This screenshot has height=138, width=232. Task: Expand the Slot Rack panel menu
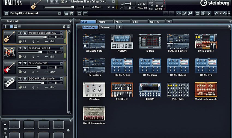(x=70, y=21)
